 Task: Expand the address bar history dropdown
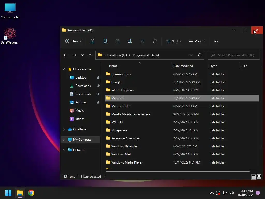click(191, 55)
